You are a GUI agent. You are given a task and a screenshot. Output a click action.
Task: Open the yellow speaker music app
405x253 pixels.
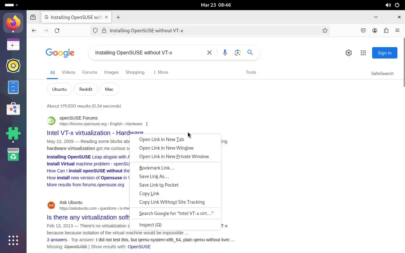(13, 66)
